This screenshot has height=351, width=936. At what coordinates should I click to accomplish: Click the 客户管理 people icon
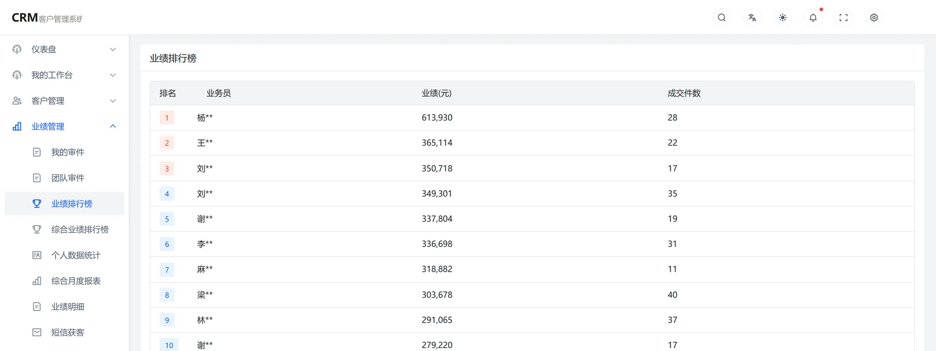point(17,101)
